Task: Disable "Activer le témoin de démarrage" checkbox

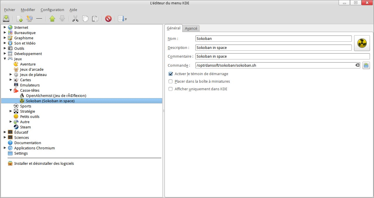Action: 171,74
